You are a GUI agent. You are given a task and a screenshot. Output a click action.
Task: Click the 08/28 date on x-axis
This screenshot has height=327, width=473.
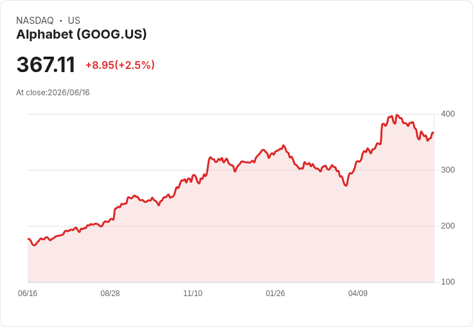tap(110, 293)
